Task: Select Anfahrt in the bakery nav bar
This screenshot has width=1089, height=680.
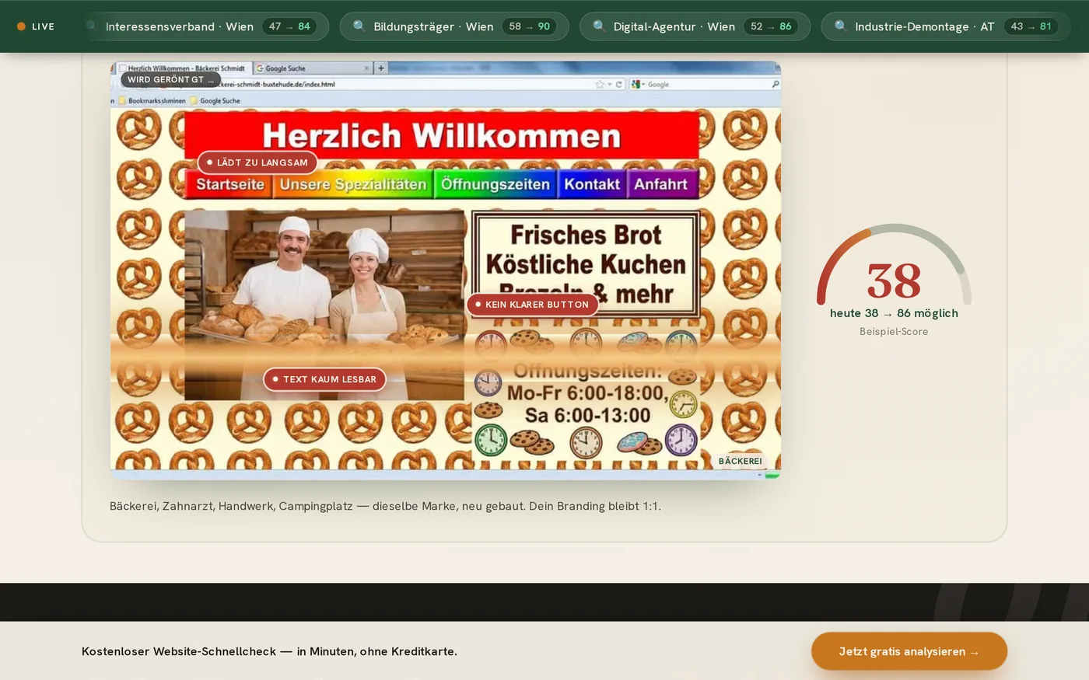Action: (661, 184)
